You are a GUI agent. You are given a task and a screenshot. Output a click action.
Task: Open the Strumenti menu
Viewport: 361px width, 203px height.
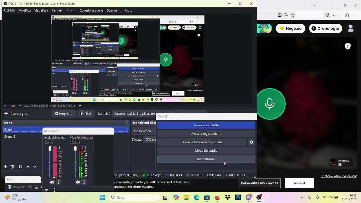(114, 10)
